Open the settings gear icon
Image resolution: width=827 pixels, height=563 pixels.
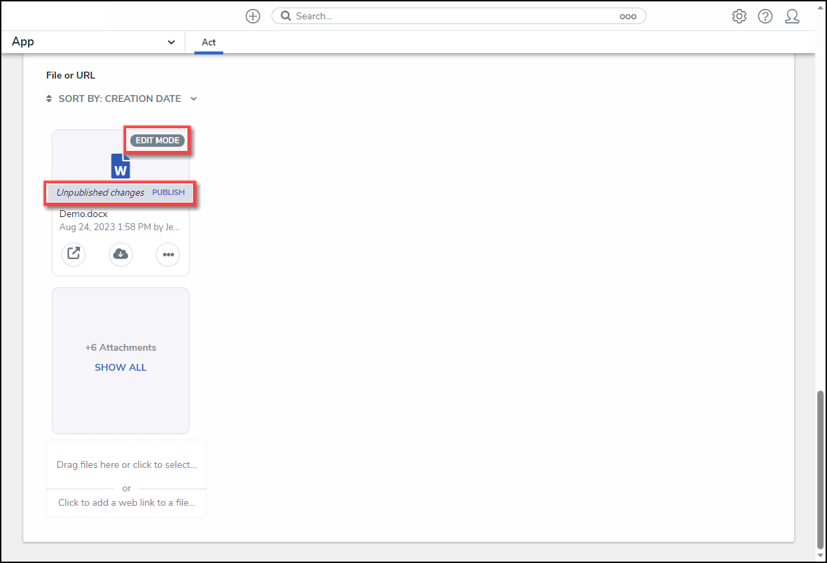739,17
